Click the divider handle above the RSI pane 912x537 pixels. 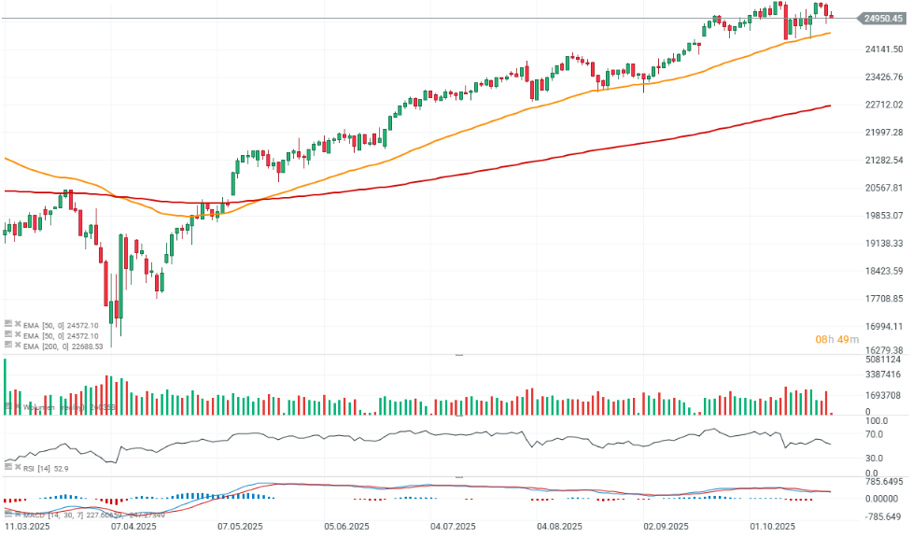[x=457, y=416]
